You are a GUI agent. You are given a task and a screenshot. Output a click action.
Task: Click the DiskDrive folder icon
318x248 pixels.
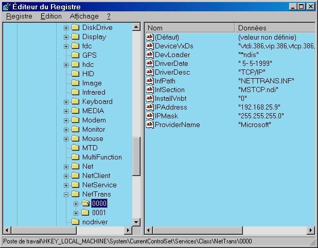(76, 27)
